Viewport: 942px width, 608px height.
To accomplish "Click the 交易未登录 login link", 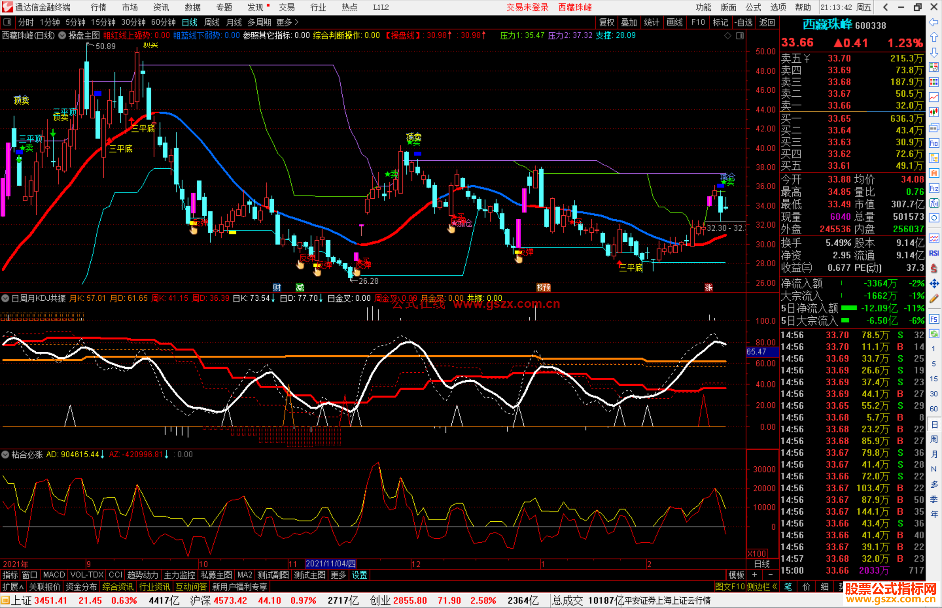I will coord(527,7).
